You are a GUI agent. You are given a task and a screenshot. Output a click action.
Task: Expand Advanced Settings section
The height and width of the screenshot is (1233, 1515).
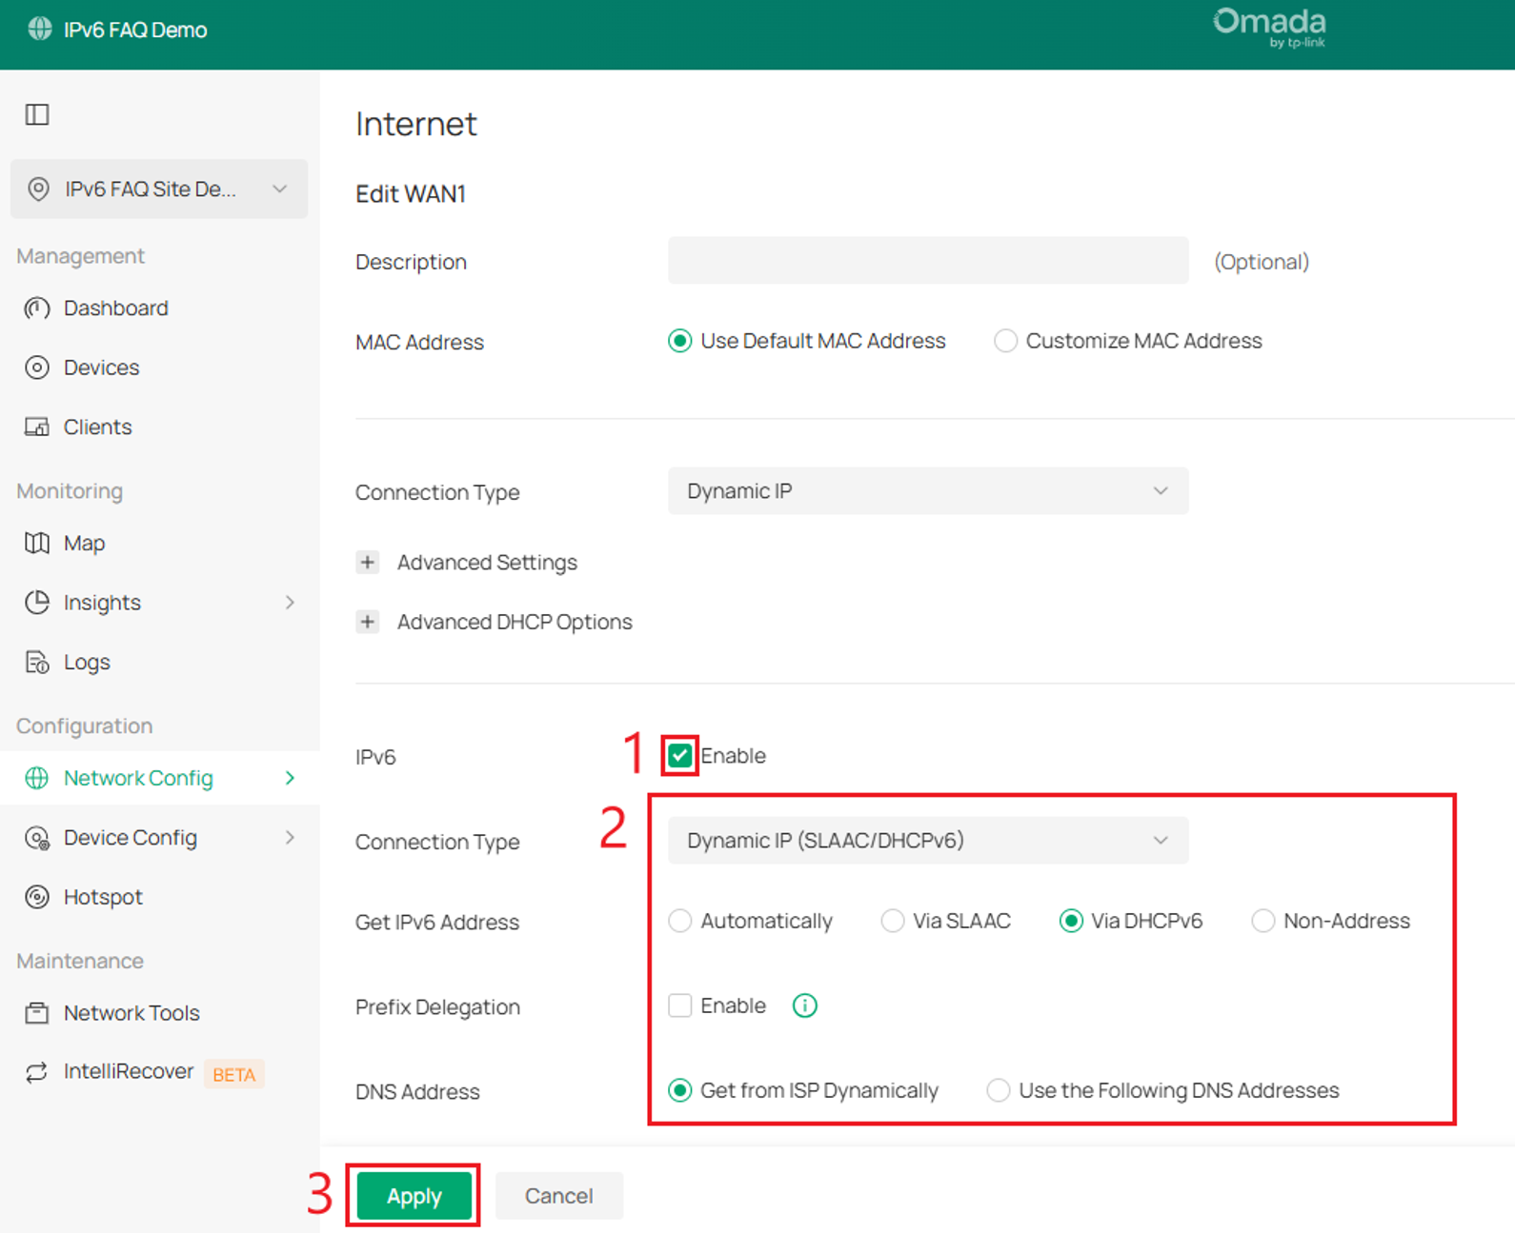(367, 562)
